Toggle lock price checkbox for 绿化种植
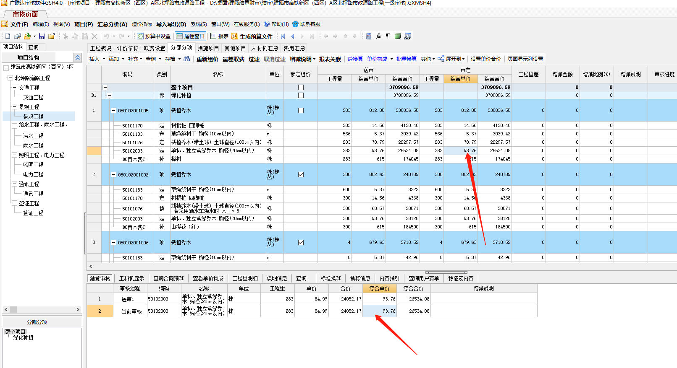677x368 pixels. pos(301,96)
